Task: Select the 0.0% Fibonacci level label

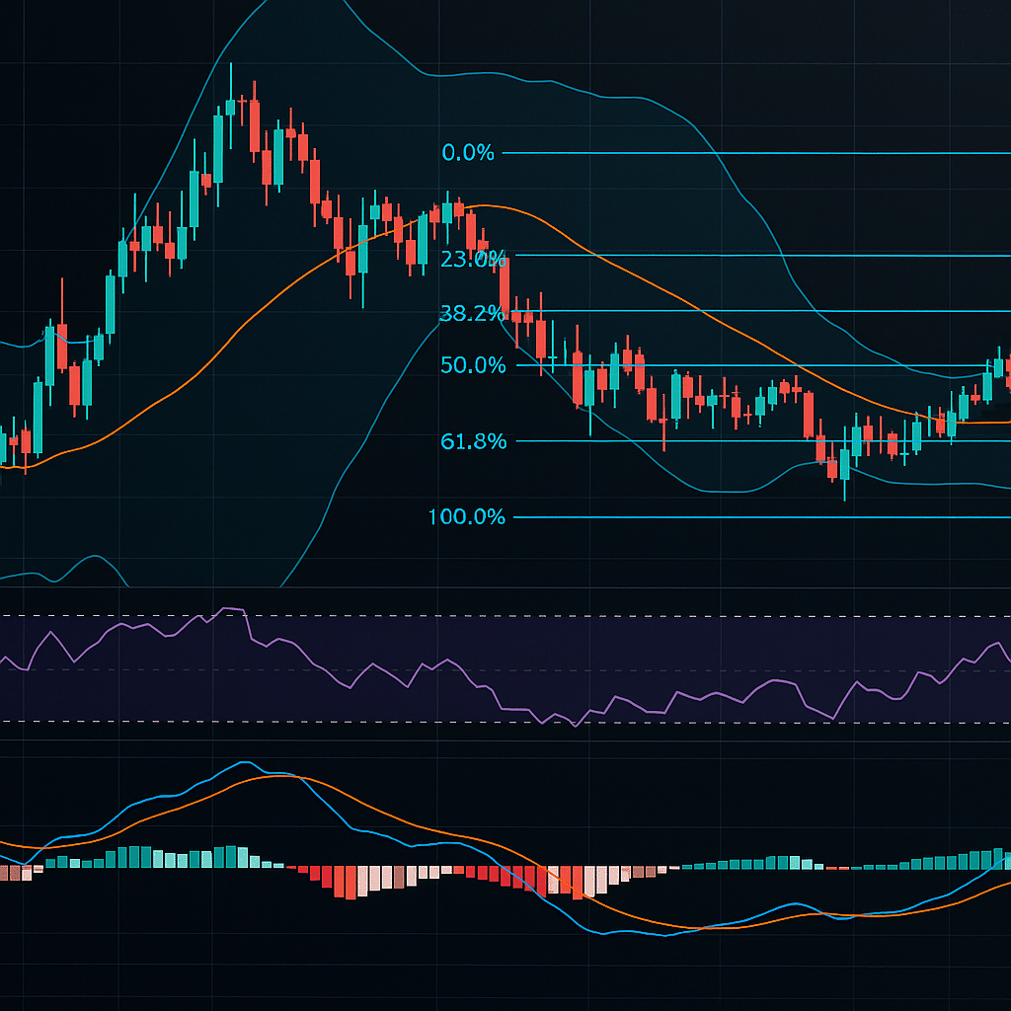Action: pos(469,152)
